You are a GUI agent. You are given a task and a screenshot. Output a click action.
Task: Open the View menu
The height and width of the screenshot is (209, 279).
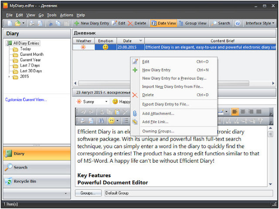[x=31, y=15]
